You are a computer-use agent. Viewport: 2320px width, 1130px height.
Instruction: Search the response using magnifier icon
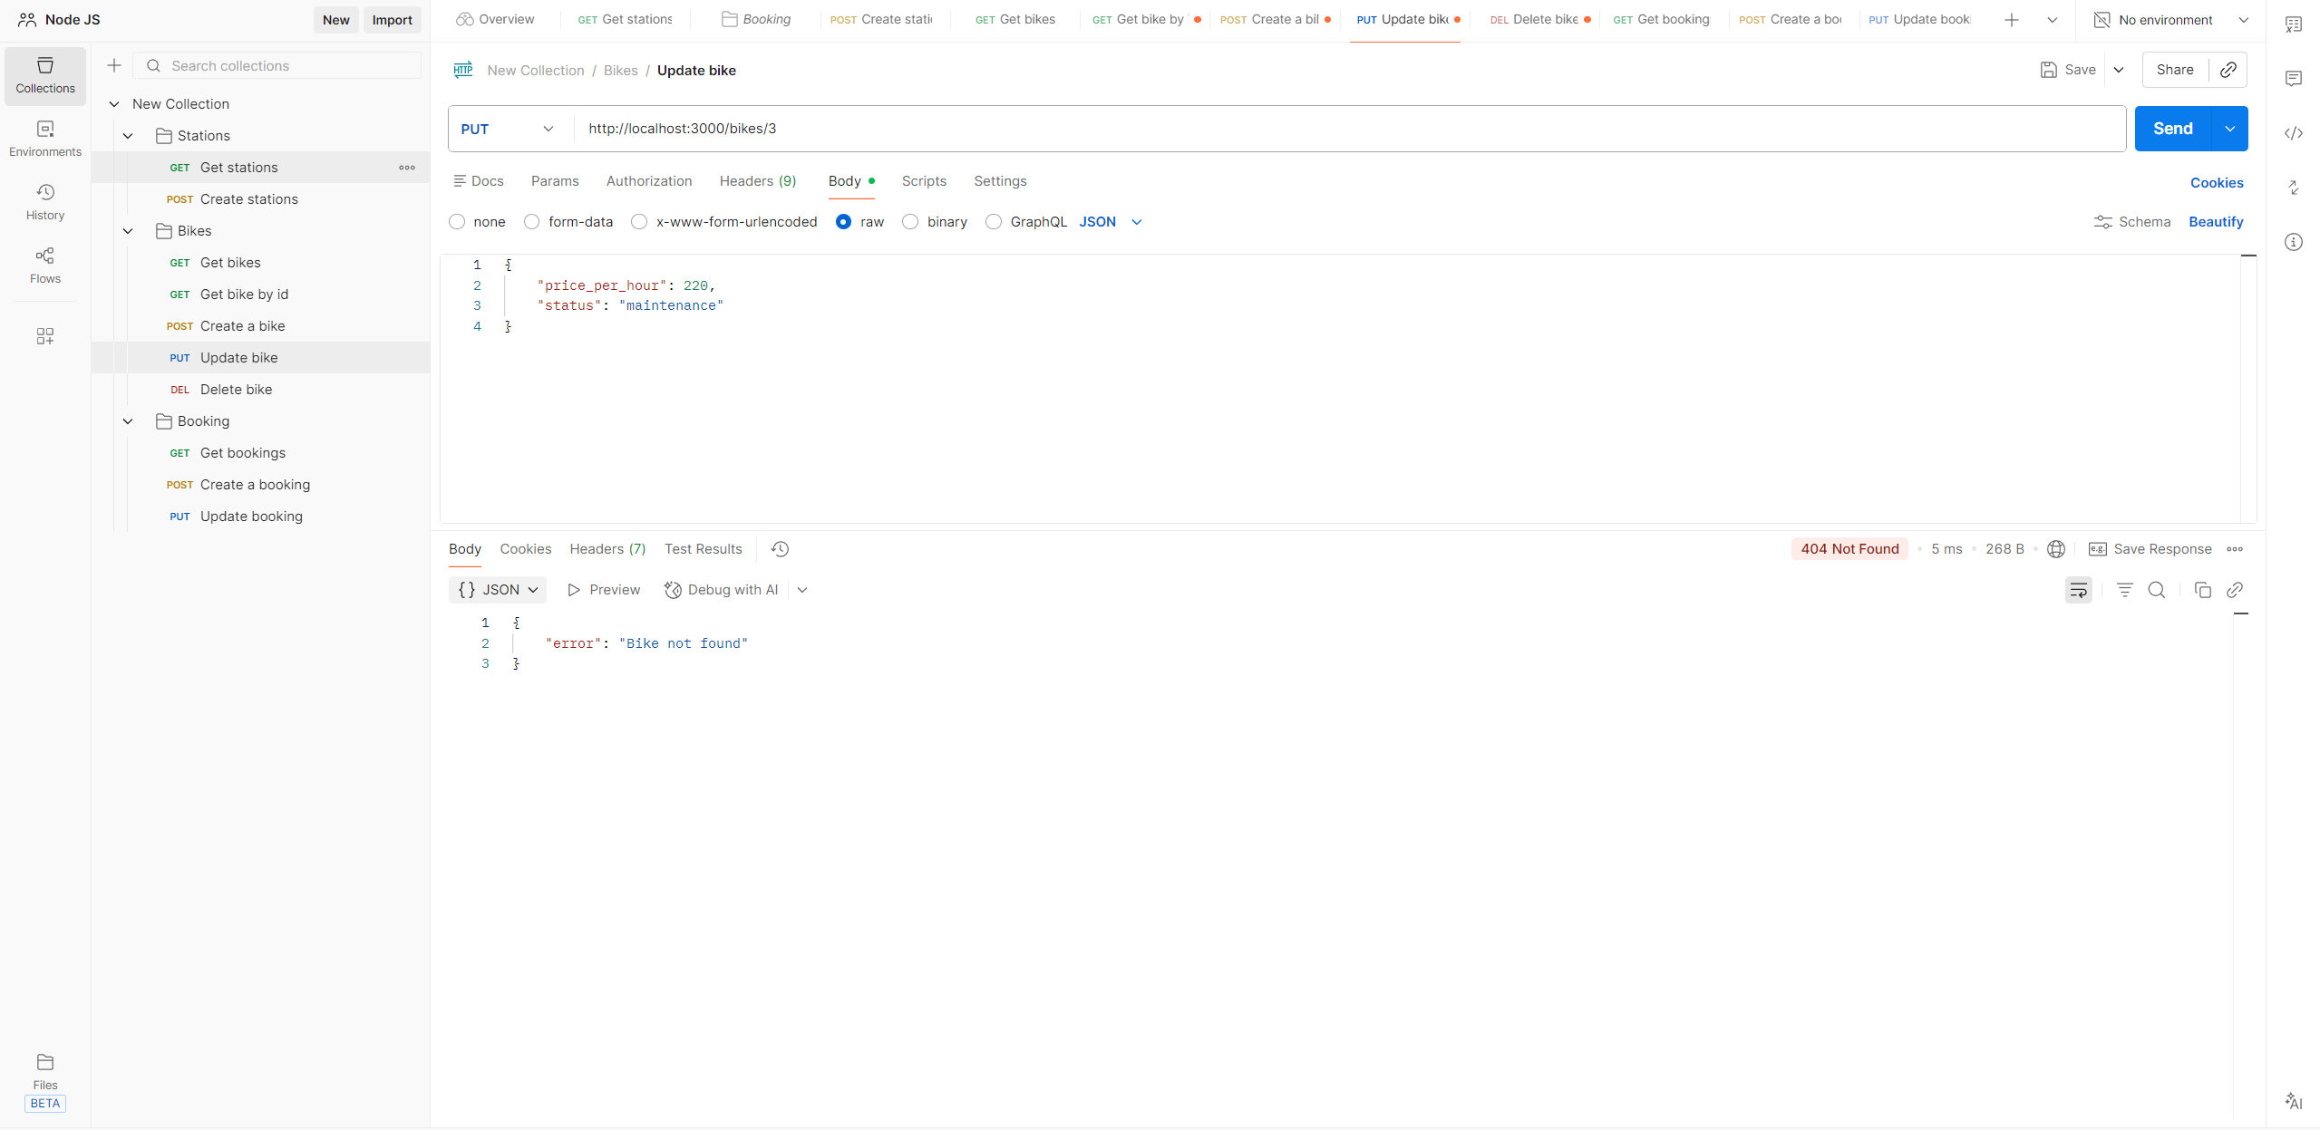pyautogui.click(x=2157, y=590)
